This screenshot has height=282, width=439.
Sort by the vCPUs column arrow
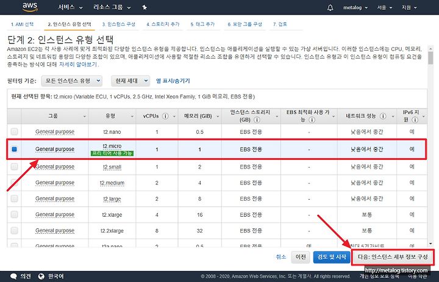click(x=174, y=117)
